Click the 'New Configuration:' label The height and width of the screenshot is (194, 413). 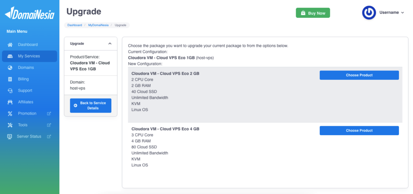145,64
